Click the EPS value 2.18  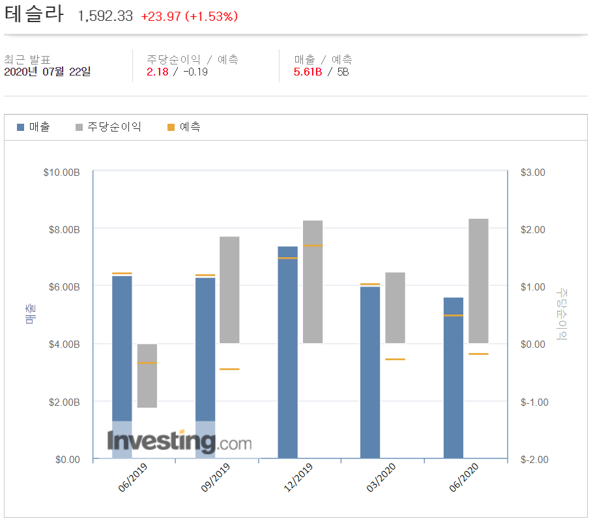point(158,72)
